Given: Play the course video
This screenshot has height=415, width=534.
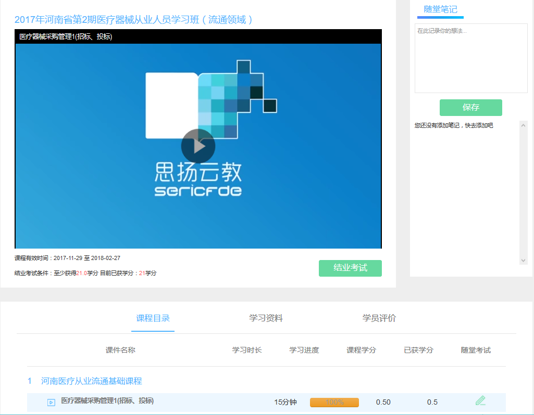Looking at the screenshot, I should pos(198,146).
